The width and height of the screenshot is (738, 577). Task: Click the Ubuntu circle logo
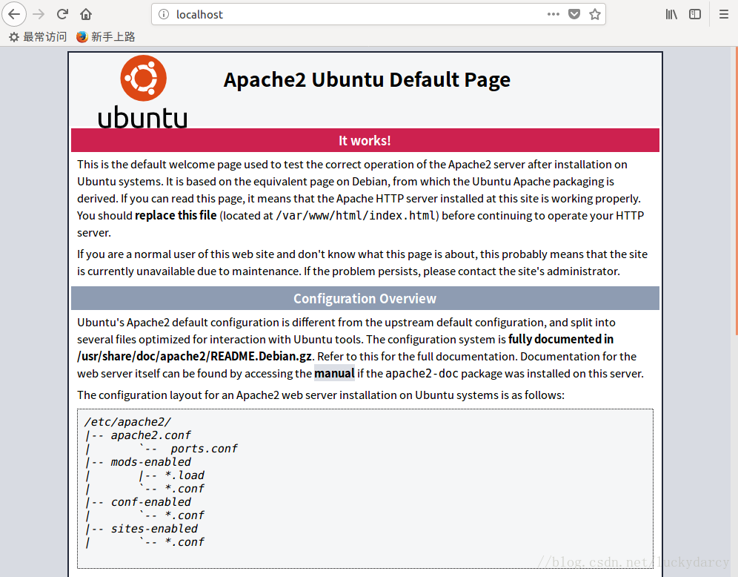[x=144, y=78]
